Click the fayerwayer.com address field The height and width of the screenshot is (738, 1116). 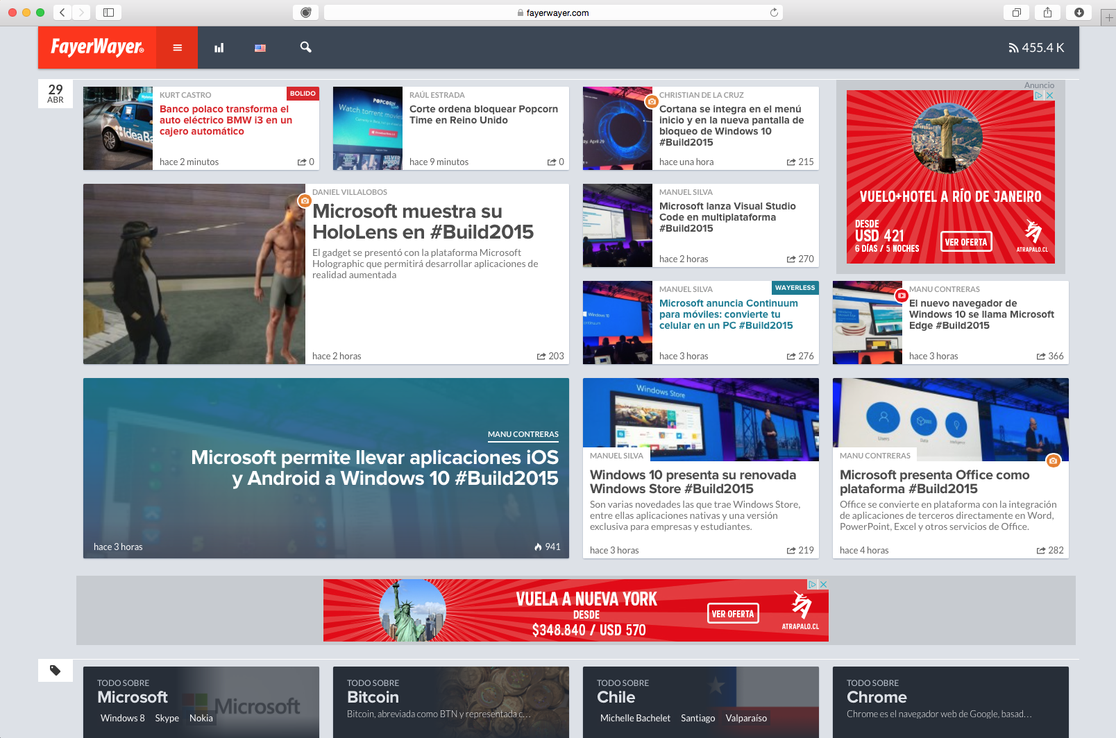[553, 12]
